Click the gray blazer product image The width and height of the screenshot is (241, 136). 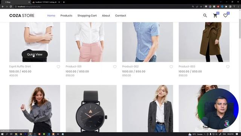coord(148,108)
